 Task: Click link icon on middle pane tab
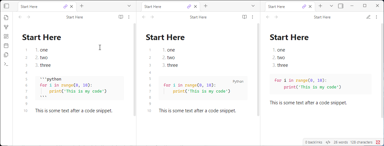click(189, 6)
